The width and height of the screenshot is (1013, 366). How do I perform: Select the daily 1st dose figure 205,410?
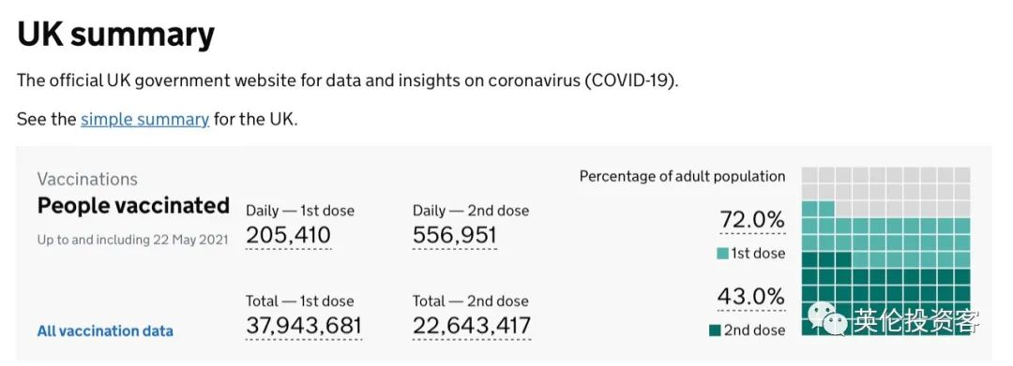tap(288, 235)
